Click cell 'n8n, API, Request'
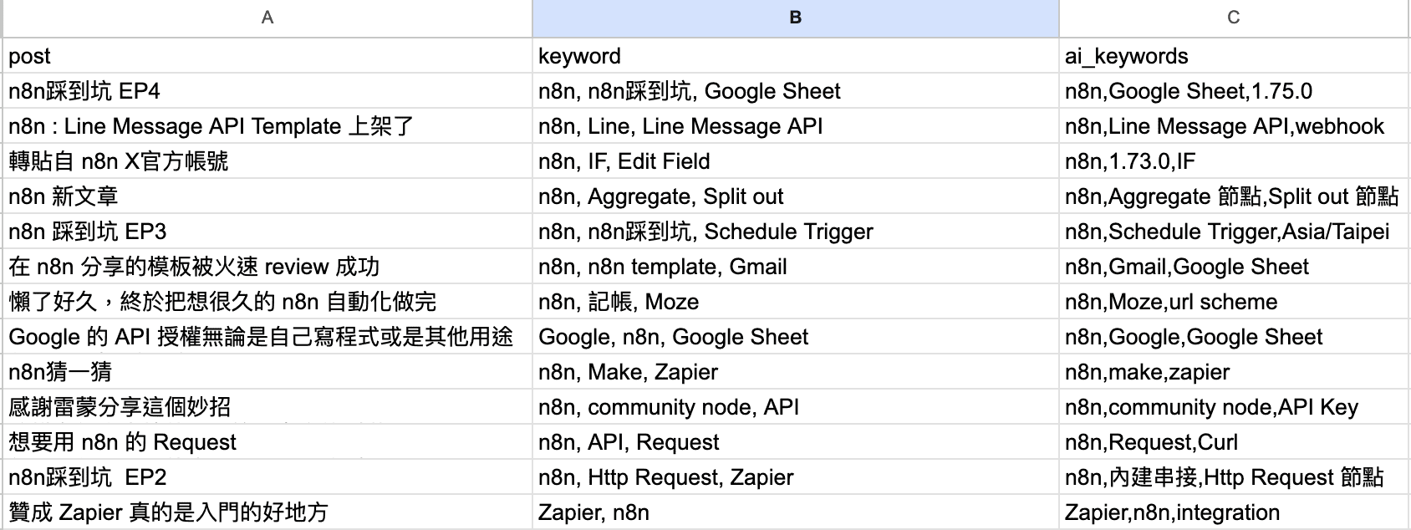Viewport: 1411px width, 530px height. tap(795, 442)
